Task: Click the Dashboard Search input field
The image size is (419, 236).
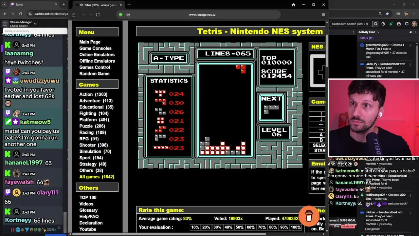Action: tap(351, 24)
